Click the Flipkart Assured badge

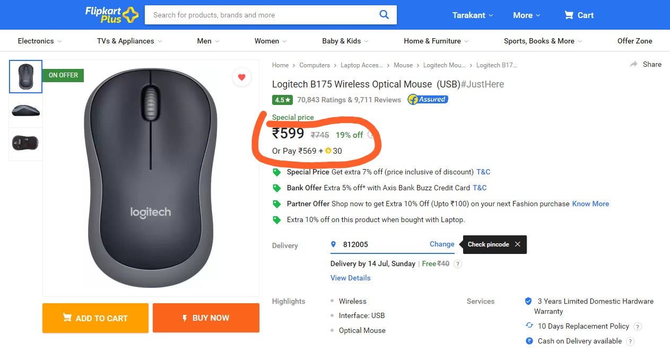(428, 100)
